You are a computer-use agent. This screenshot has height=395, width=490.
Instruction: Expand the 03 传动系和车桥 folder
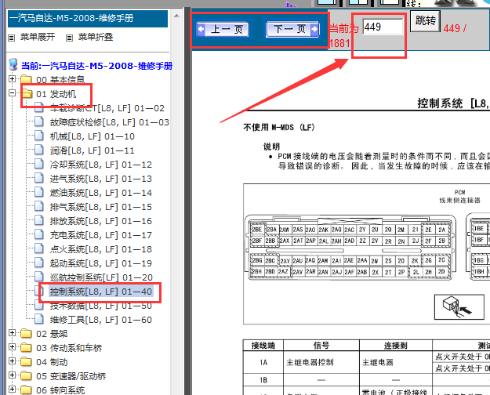pos(13,346)
